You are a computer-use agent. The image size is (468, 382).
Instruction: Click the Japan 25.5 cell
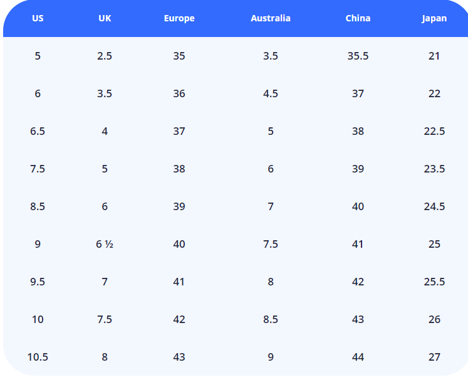pyautogui.click(x=434, y=282)
